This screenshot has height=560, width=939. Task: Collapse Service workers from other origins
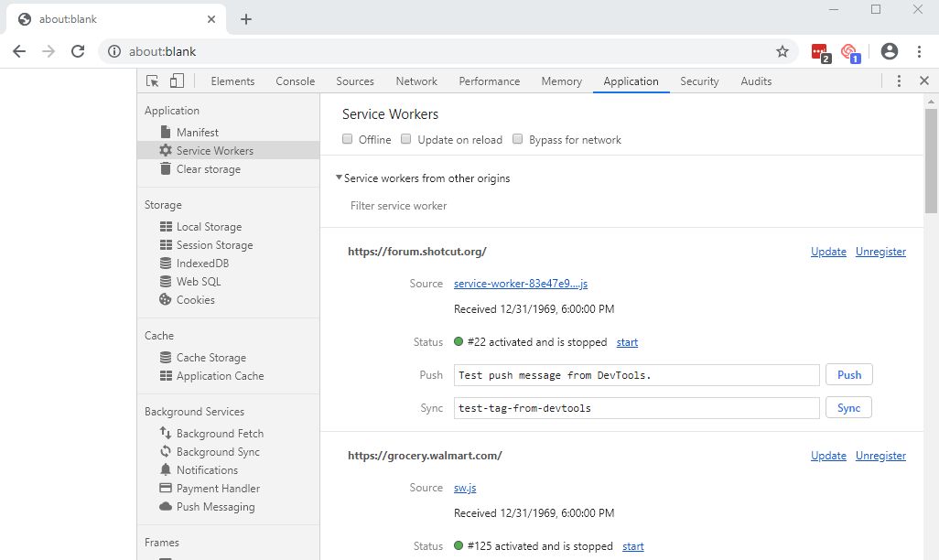coord(338,178)
